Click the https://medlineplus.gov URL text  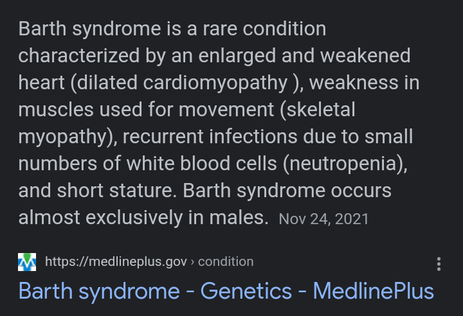(116, 261)
